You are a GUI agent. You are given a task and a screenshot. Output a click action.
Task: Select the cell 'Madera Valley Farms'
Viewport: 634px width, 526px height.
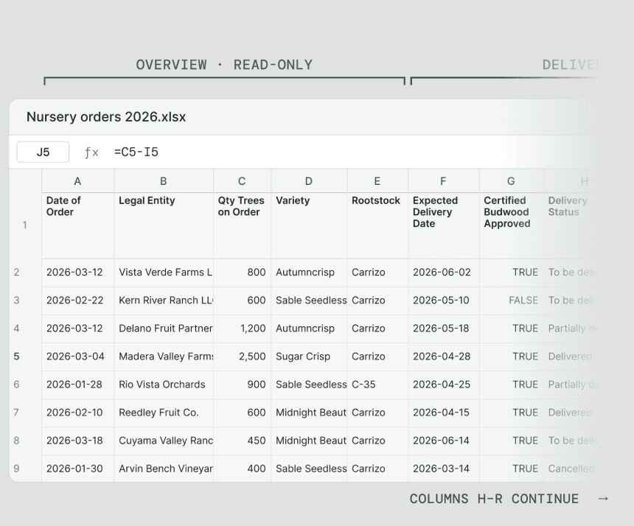click(x=164, y=357)
